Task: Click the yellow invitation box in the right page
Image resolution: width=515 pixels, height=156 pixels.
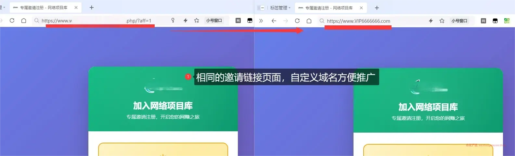Action: pyautogui.click(x=428, y=150)
